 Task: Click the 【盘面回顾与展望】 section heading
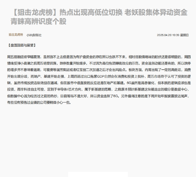pos(22,45)
